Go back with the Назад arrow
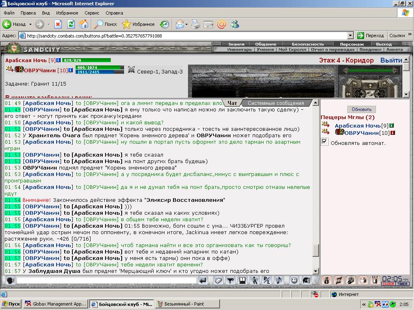This screenshot has height=310, width=414. 14,24
